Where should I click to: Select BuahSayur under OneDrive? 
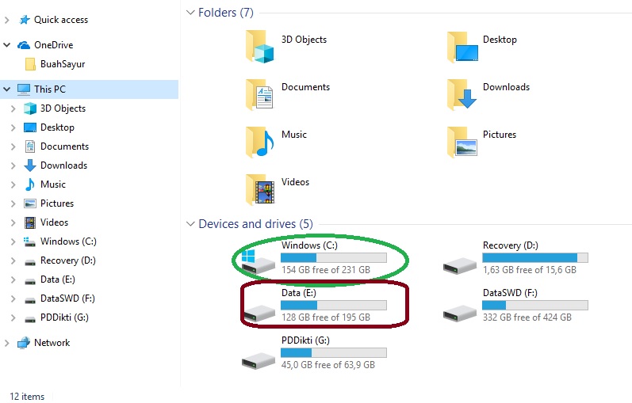tap(62, 64)
